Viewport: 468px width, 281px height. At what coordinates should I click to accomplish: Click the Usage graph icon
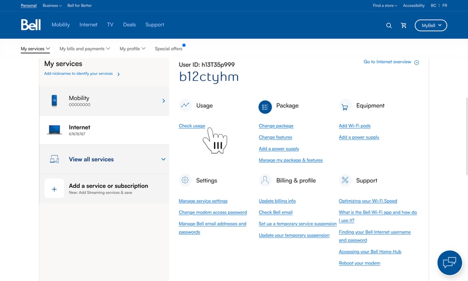[185, 105]
